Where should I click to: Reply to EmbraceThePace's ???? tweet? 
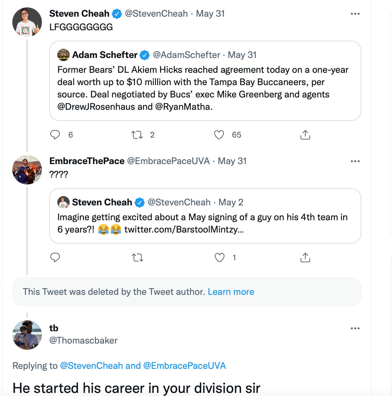point(55,257)
